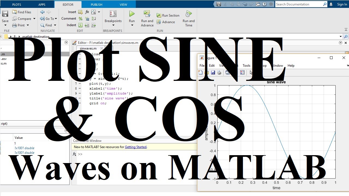The height and width of the screenshot is (196, 349).
Task: Click the Figure 1 Save icon
Action: coord(213,73)
